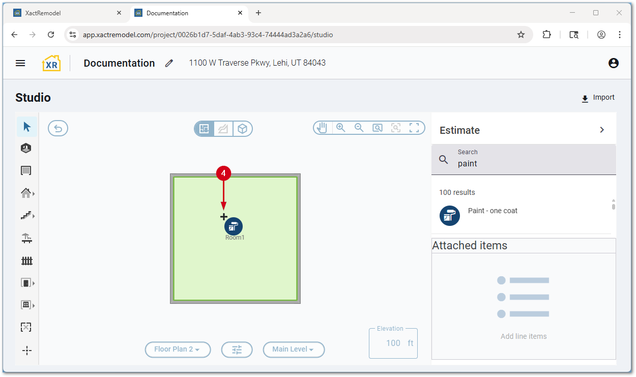Click the Import button

(598, 98)
